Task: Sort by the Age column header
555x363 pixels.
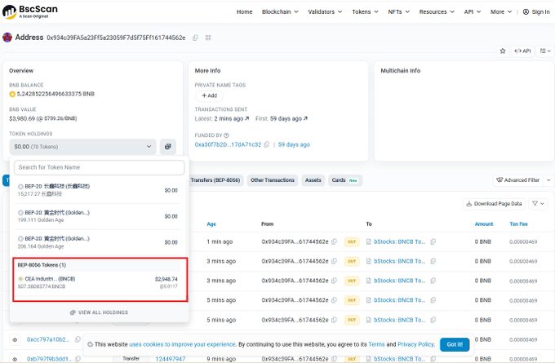Action: click(x=211, y=224)
